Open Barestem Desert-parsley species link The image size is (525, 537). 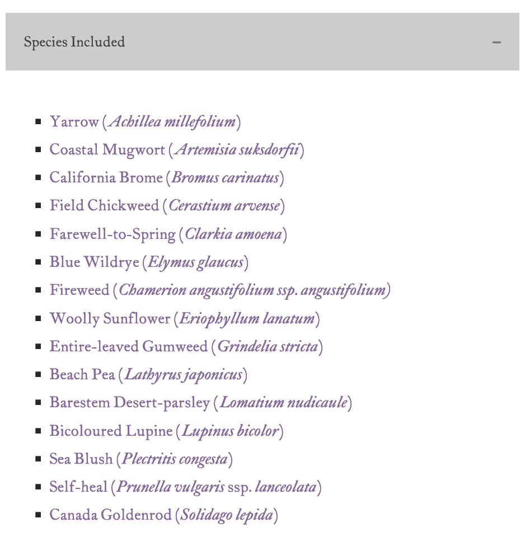(129, 403)
